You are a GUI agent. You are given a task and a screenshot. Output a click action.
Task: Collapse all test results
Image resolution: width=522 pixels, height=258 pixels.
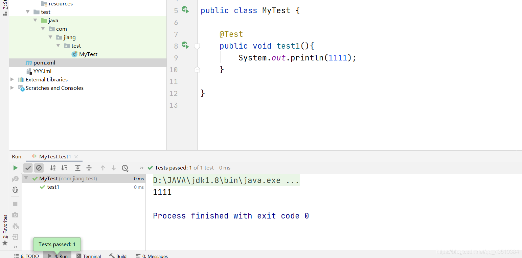(89, 168)
